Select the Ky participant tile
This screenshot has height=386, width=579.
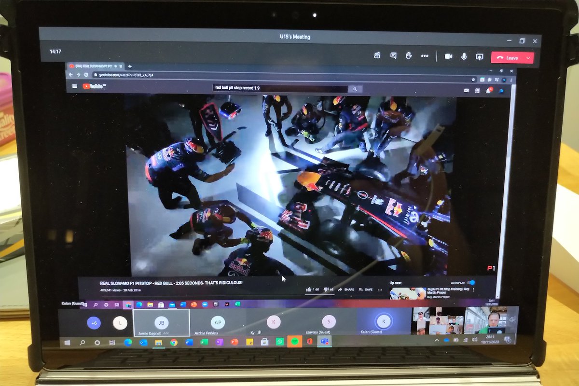pos(274,322)
